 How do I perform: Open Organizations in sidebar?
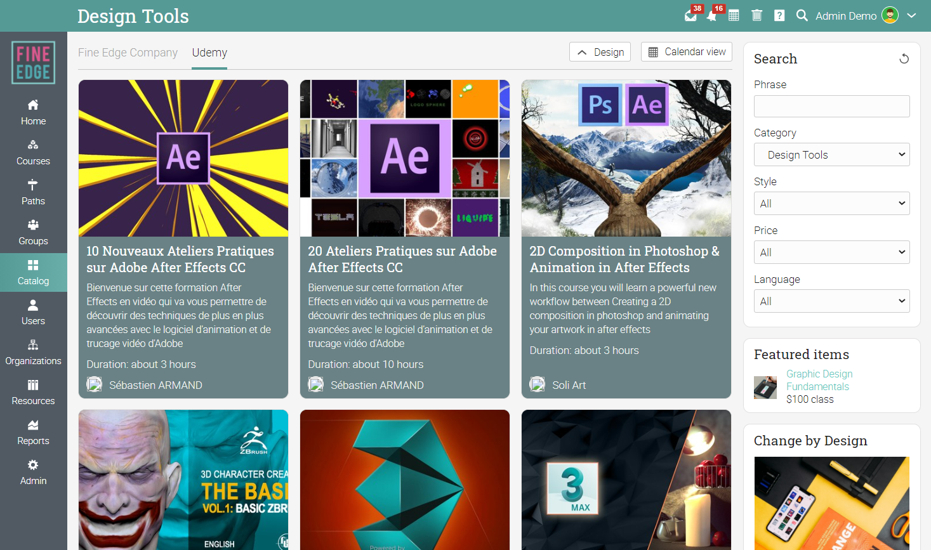pos(34,353)
